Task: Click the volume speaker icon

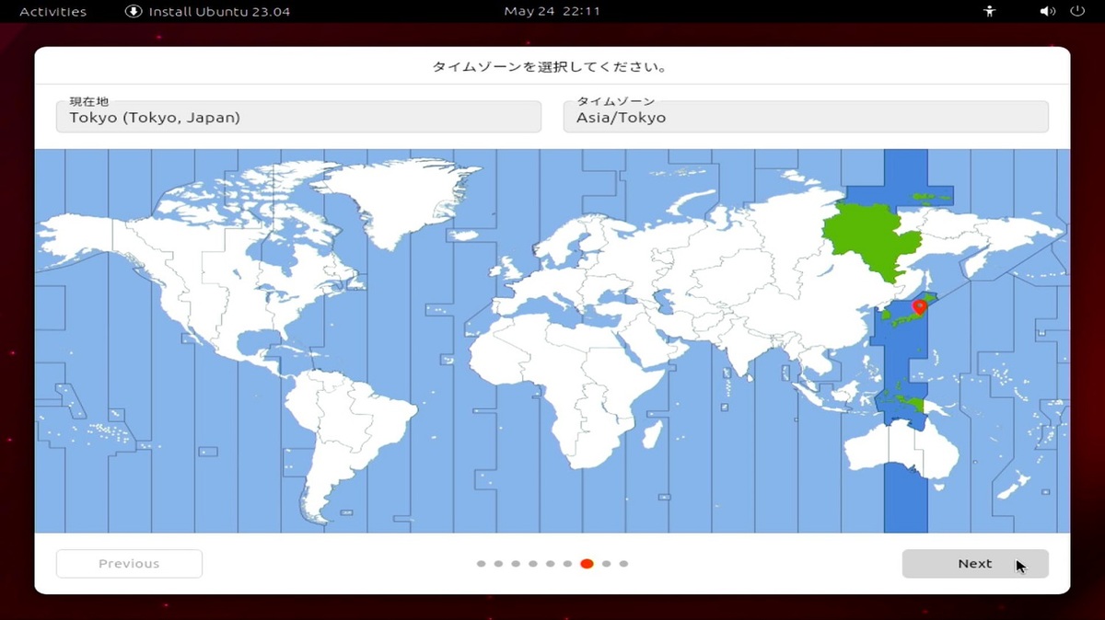Action: (x=1047, y=12)
